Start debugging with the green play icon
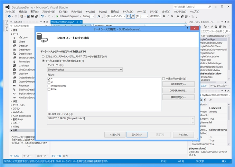The height and width of the screenshot is (167, 235). (57, 16)
